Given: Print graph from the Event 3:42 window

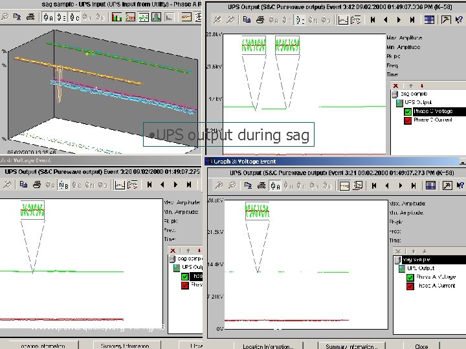Looking at the screenshot, I should pos(260,19).
